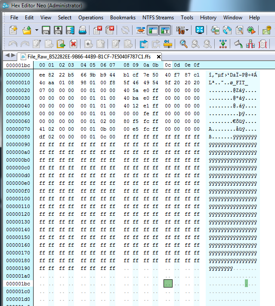Click hex byte '4c' in row 00000010

(42, 83)
